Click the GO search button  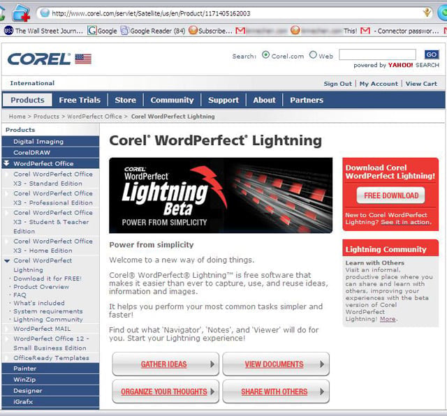coord(432,54)
